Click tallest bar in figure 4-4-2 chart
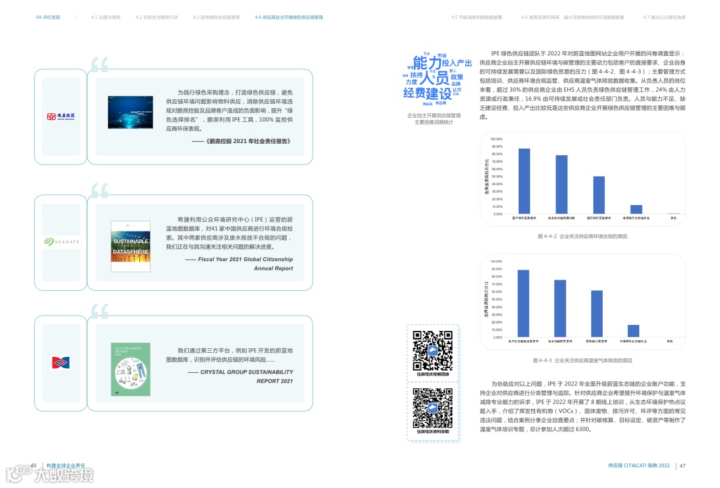Screen dimensions: 720x488 pos(524,181)
